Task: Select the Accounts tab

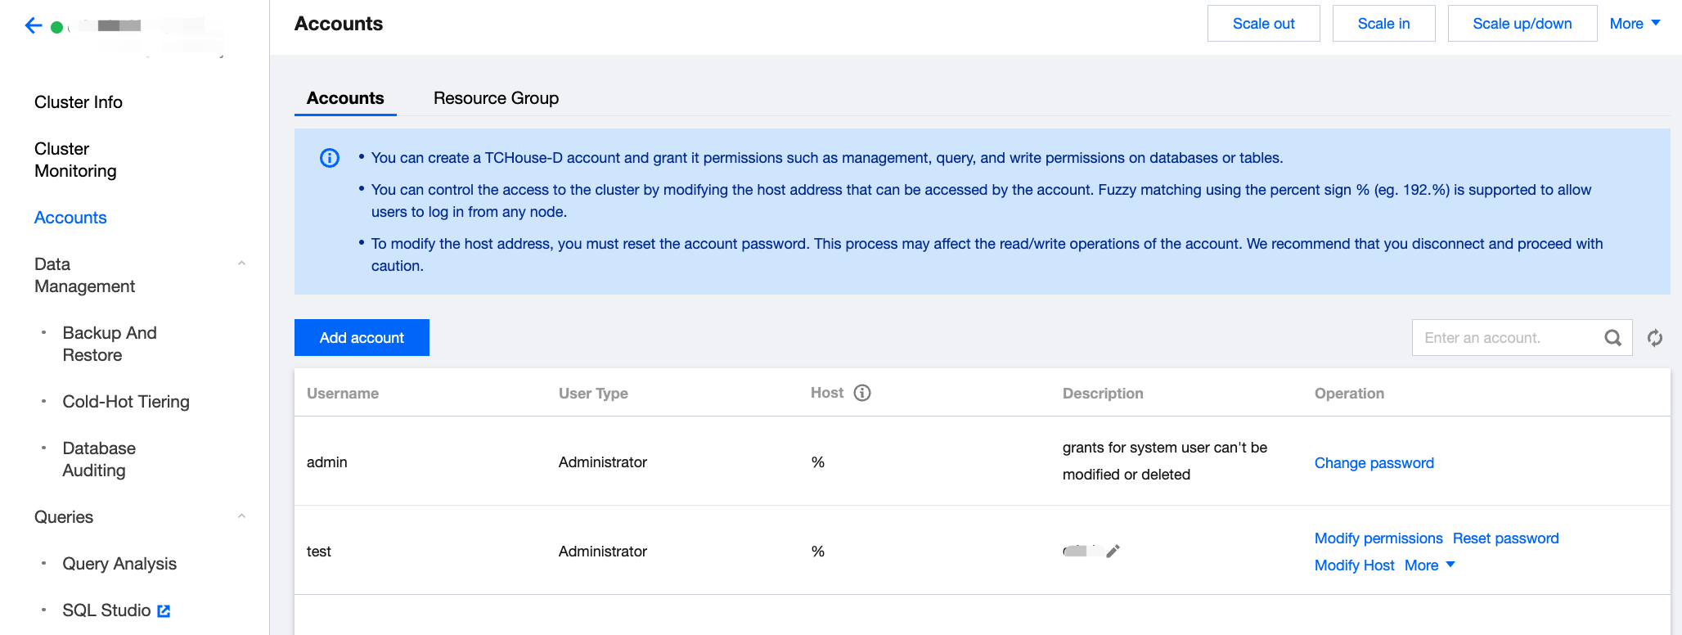Action: (345, 98)
